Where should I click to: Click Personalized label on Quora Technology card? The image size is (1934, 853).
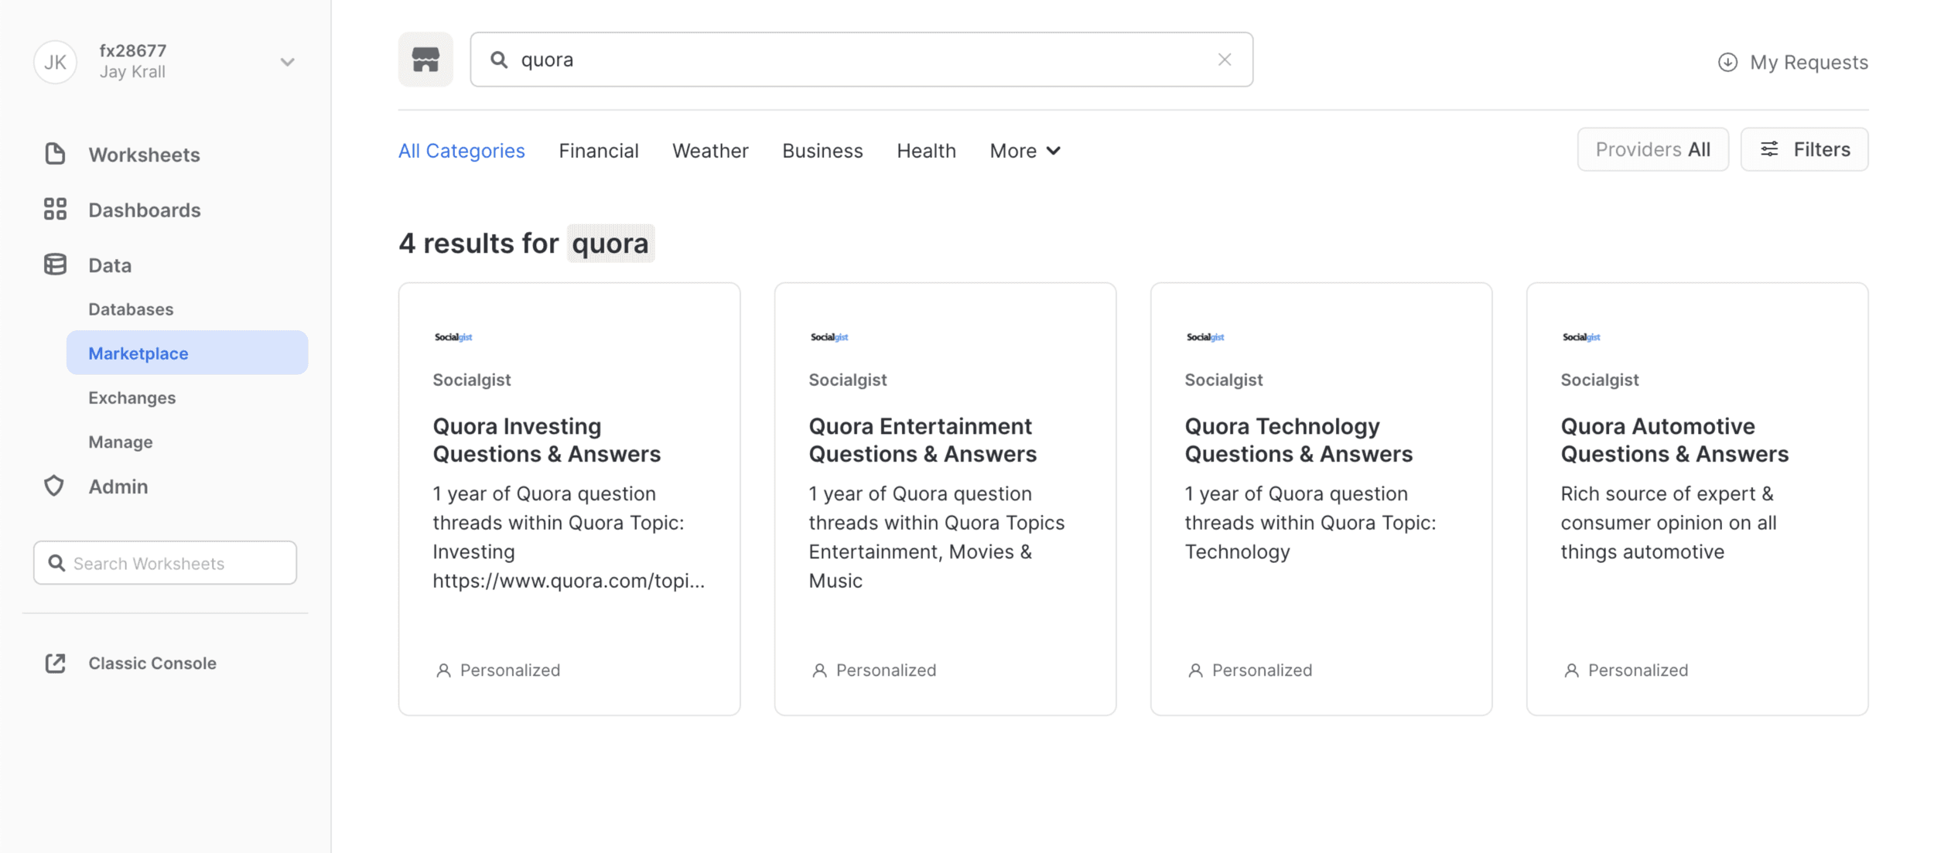(x=1262, y=670)
